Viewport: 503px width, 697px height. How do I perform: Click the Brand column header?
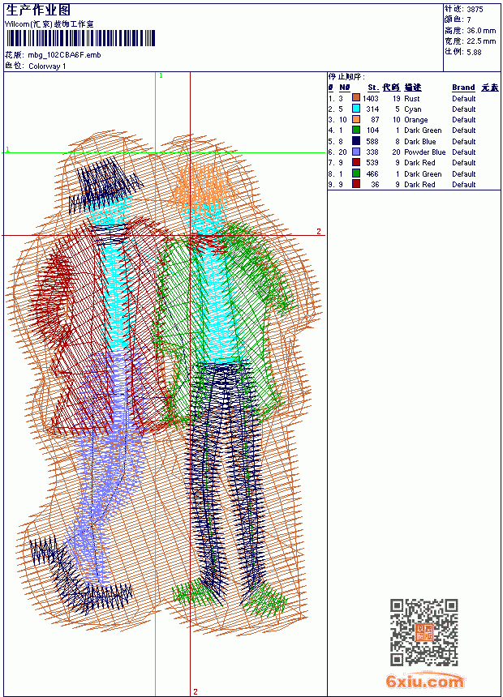pyautogui.click(x=463, y=88)
